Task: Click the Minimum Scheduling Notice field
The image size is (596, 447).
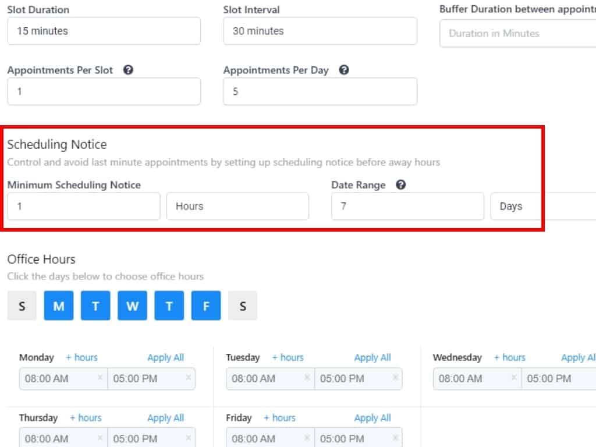Action: (x=83, y=206)
